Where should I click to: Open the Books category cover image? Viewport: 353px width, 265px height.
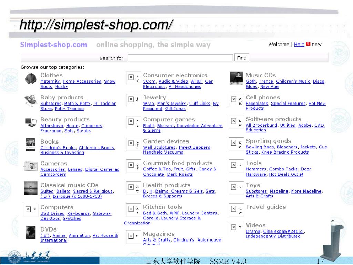[30, 145]
